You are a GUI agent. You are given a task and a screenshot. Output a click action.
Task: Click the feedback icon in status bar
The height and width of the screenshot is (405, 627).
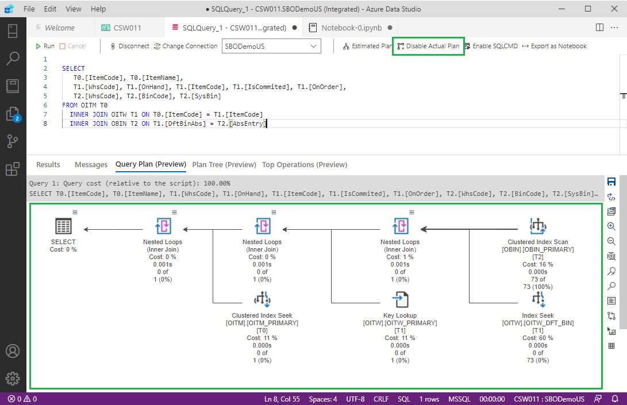598,399
